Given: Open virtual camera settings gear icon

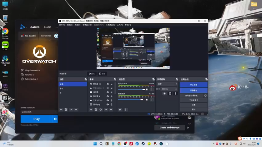Looking at the screenshot, I should [206, 96].
